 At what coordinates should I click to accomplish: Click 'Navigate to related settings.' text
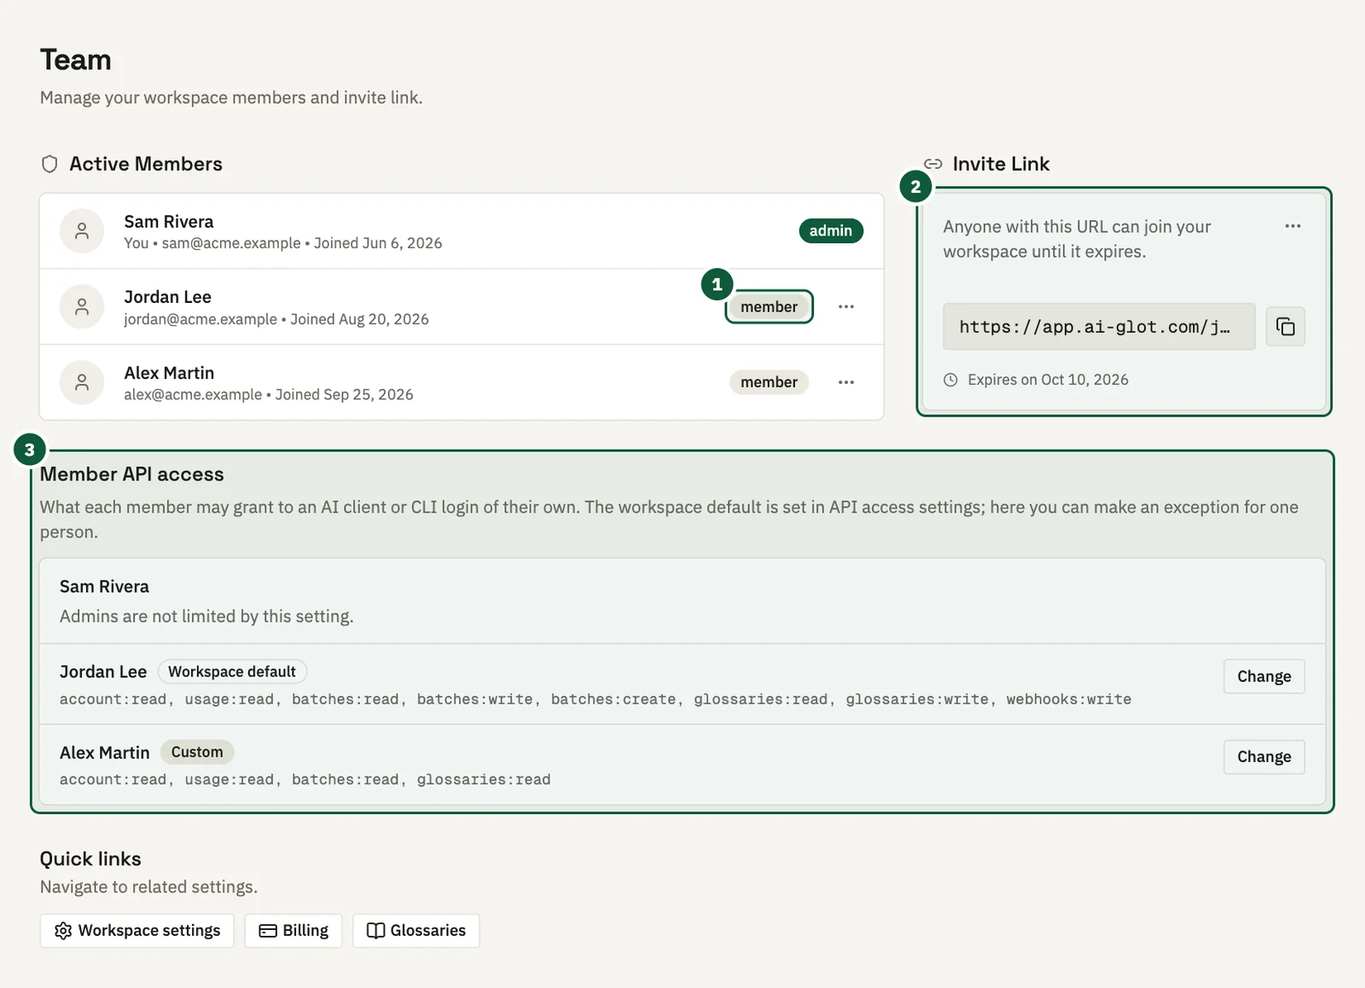click(148, 887)
